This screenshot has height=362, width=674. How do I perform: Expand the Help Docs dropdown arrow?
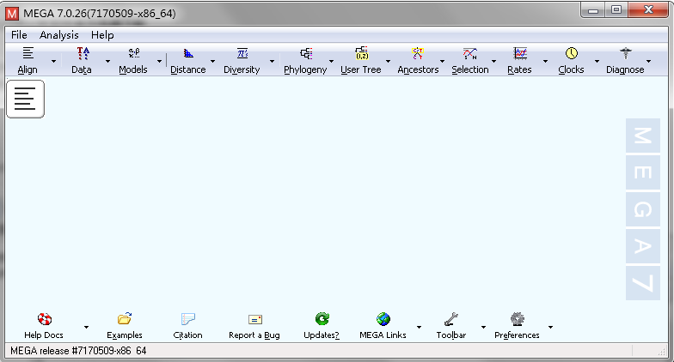[86, 328]
